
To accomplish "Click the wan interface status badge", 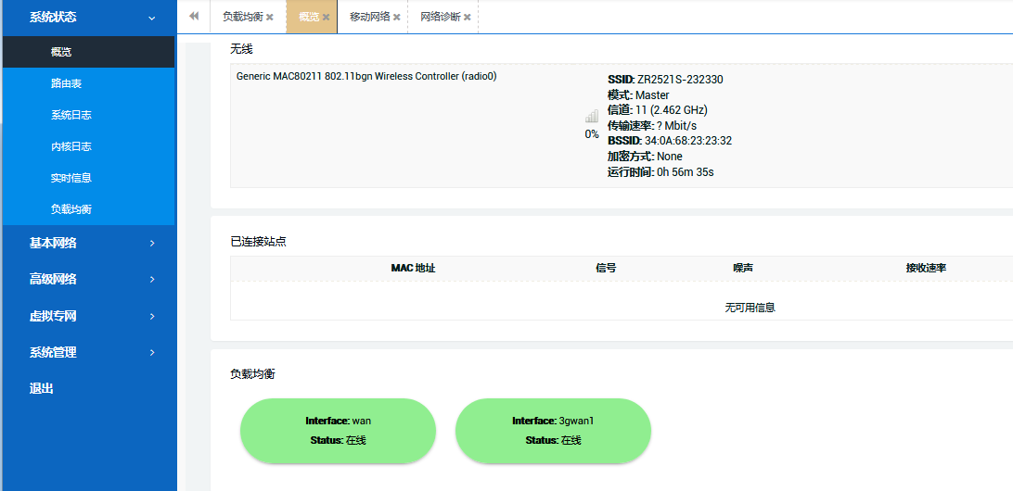I will [x=338, y=431].
